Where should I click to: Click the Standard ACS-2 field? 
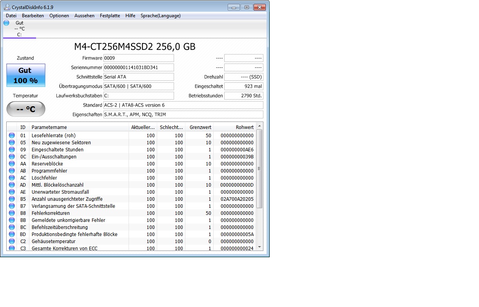tap(183, 105)
